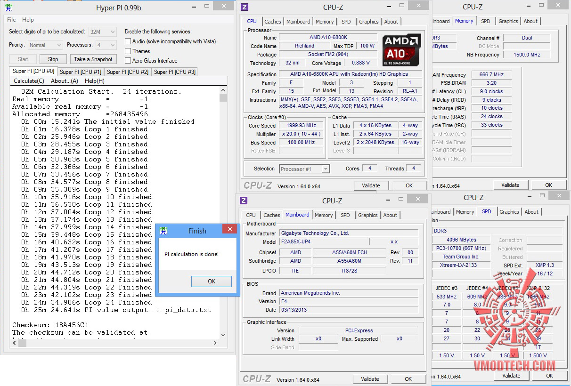Image resolution: width=571 pixels, height=386 pixels.
Task: Open About tab in top CPU-Z CPU window
Action: 391,22
